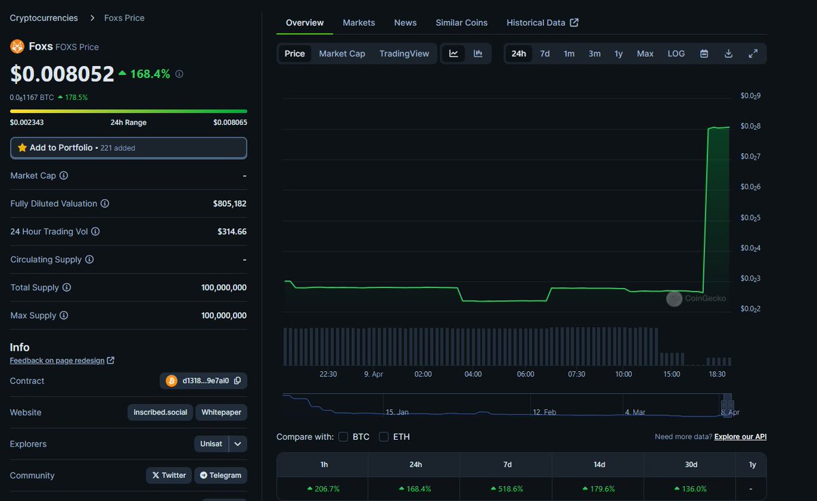Image resolution: width=817 pixels, height=501 pixels.
Task: Expand chart to fullscreen icon
Action: coord(753,54)
